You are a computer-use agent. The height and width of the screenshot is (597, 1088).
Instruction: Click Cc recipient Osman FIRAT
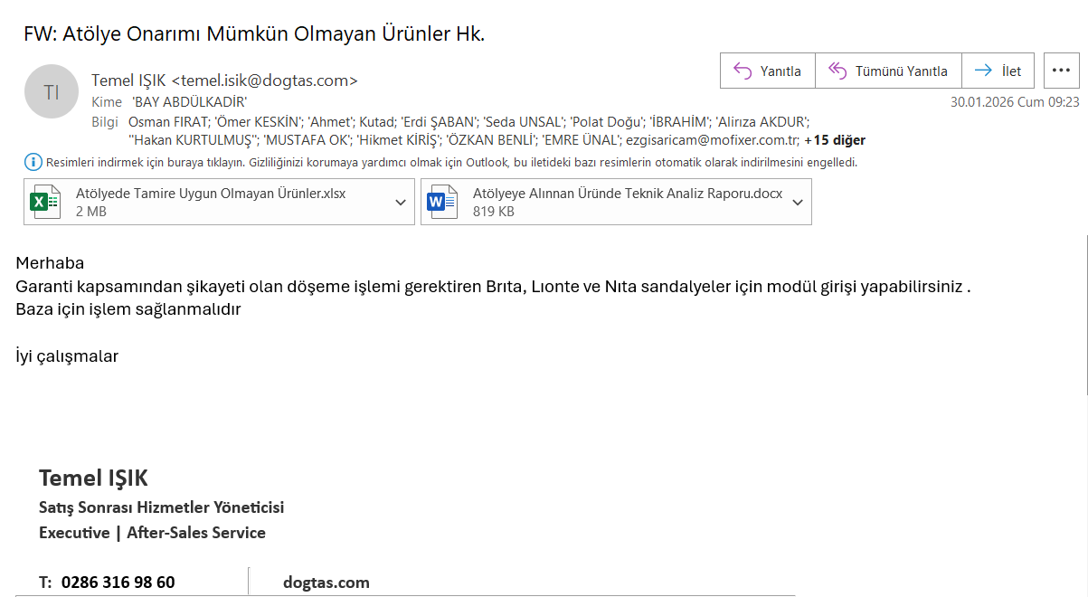tap(166, 121)
